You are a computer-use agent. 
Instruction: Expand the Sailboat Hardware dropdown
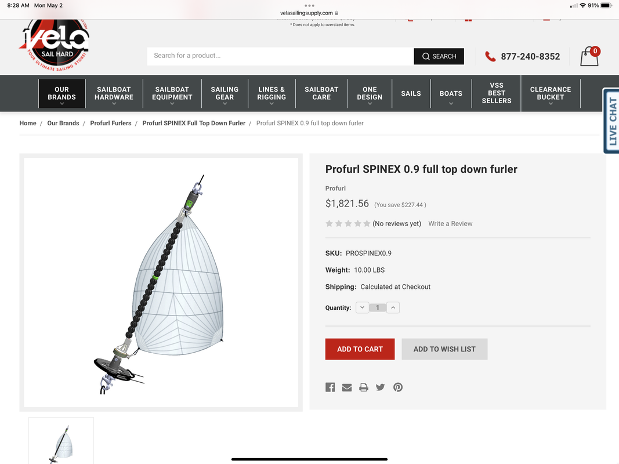click(x=114, y=93)
